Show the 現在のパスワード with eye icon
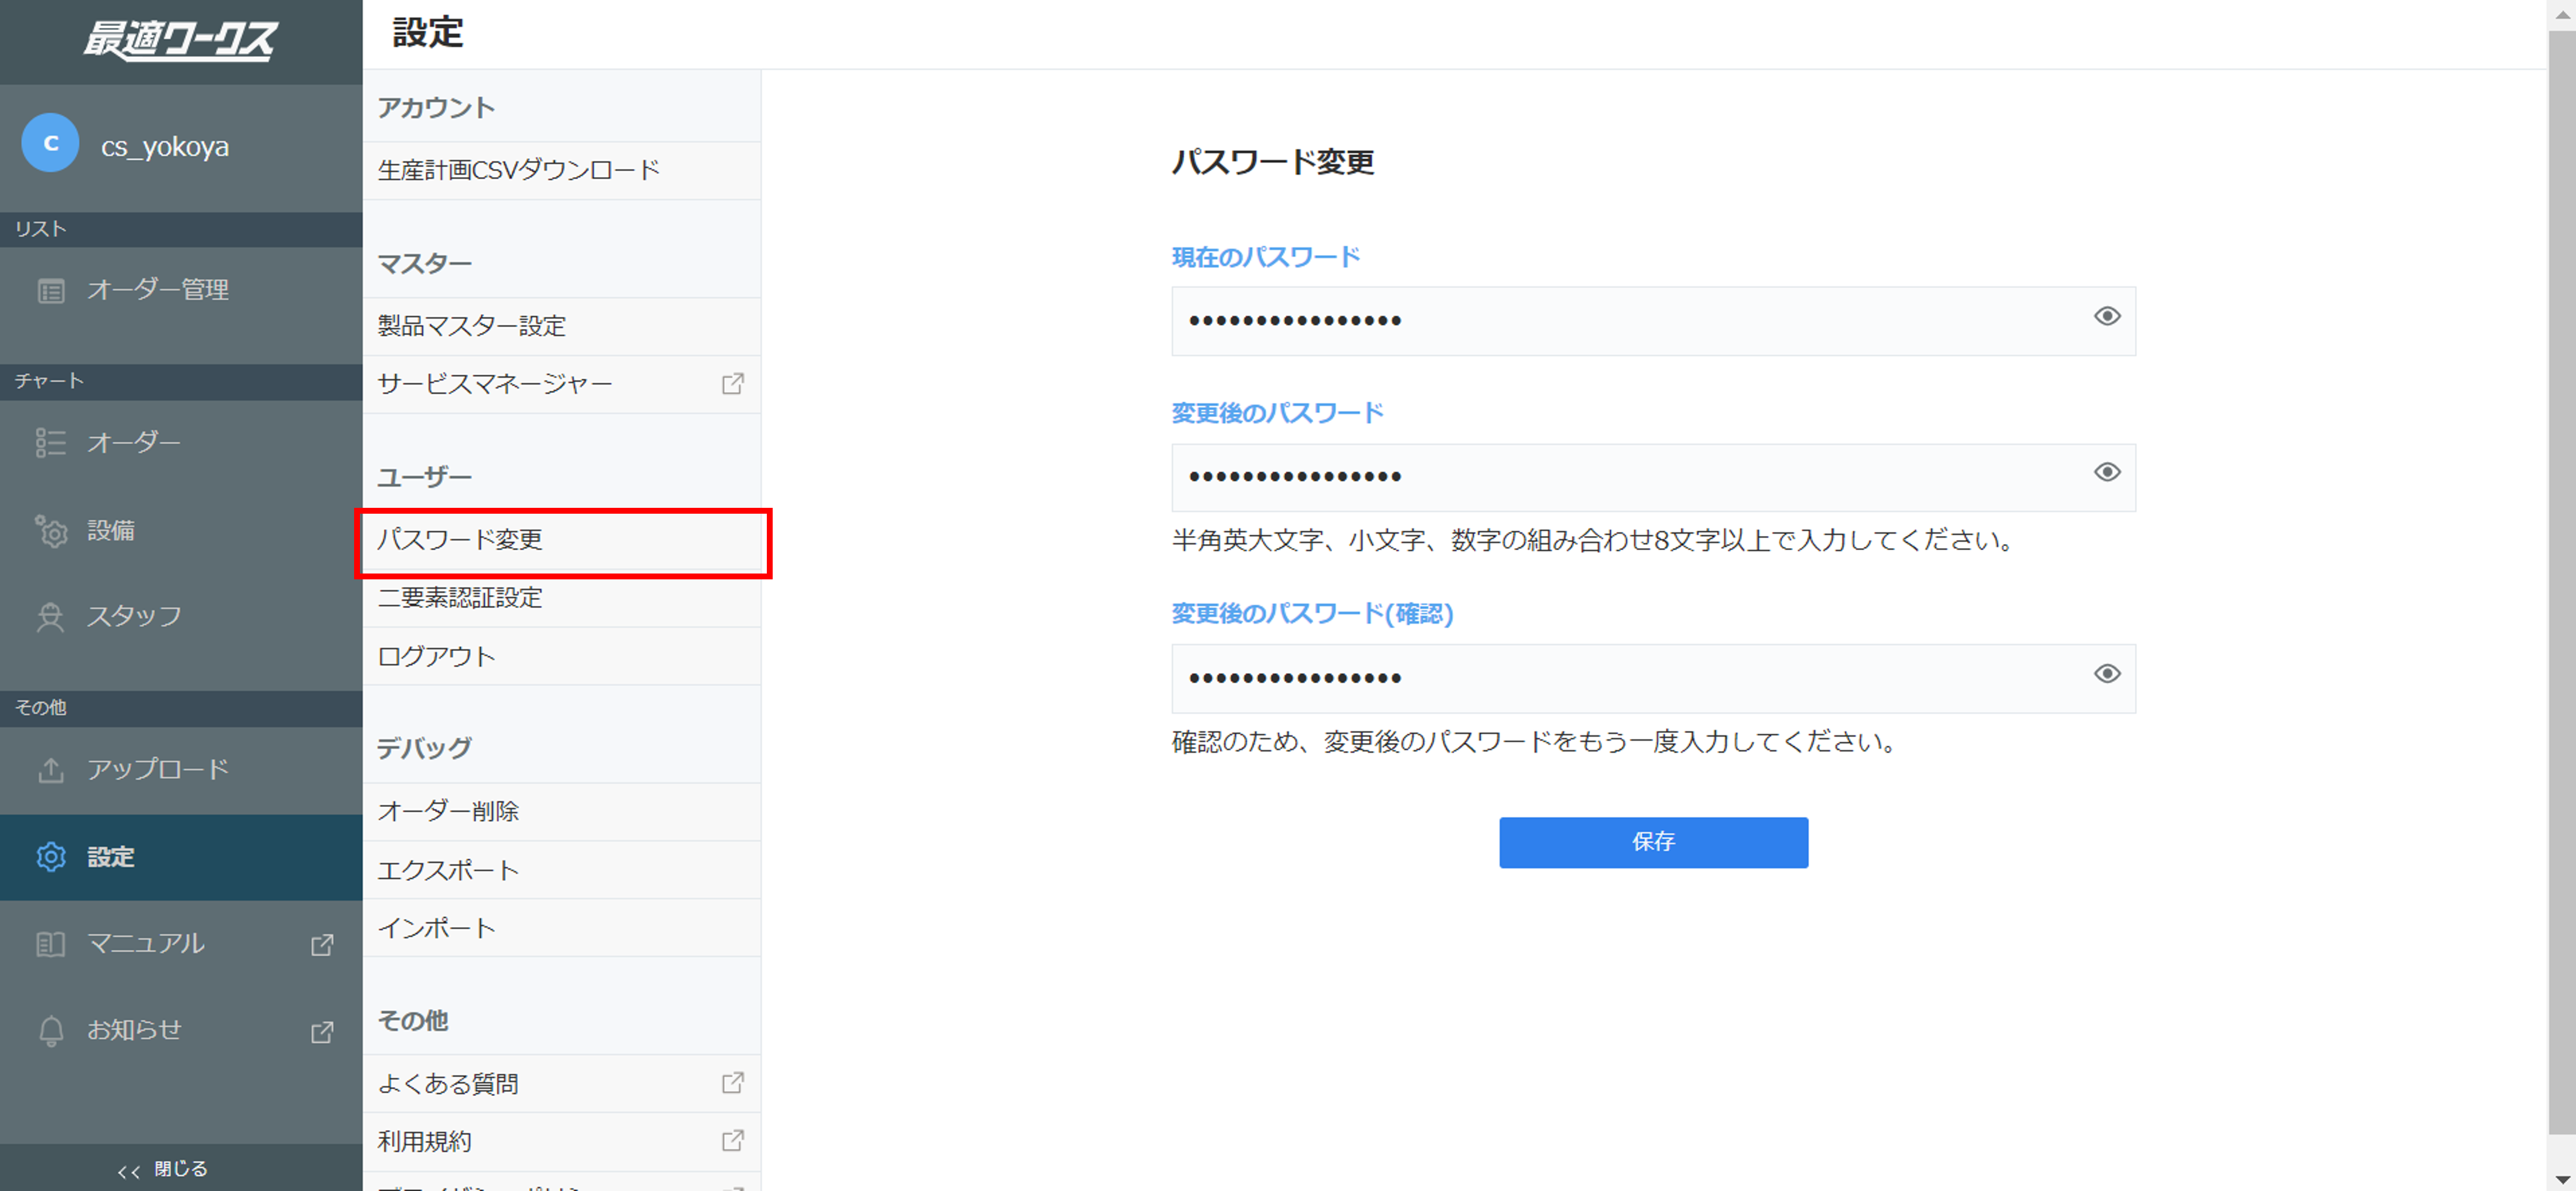 [x=2106, y=317]
